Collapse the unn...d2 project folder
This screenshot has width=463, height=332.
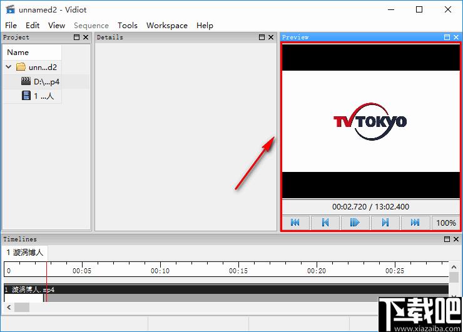[x=9, y=67]
